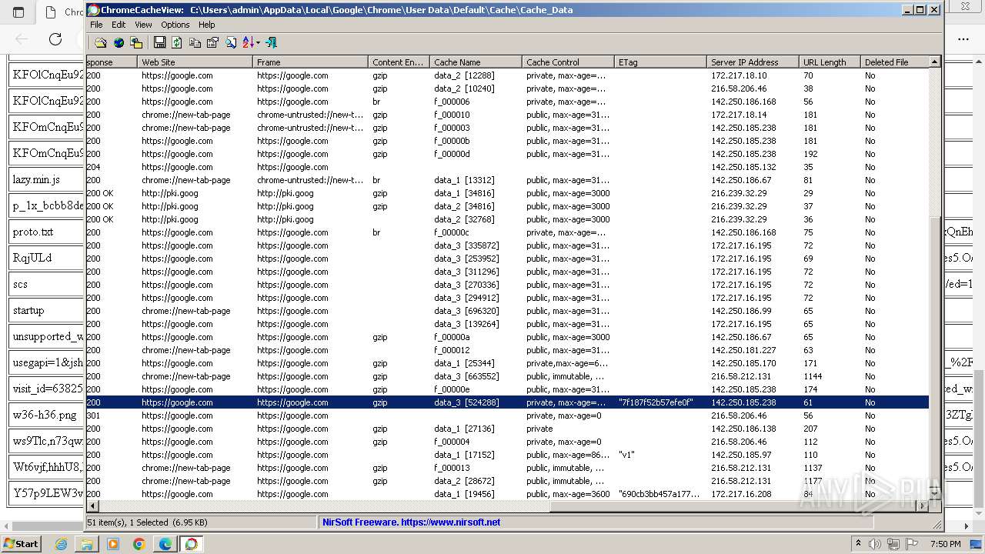Click the Start button on the taskbar
This screenshot has height=554, width=985.
(x=22, y=543)
